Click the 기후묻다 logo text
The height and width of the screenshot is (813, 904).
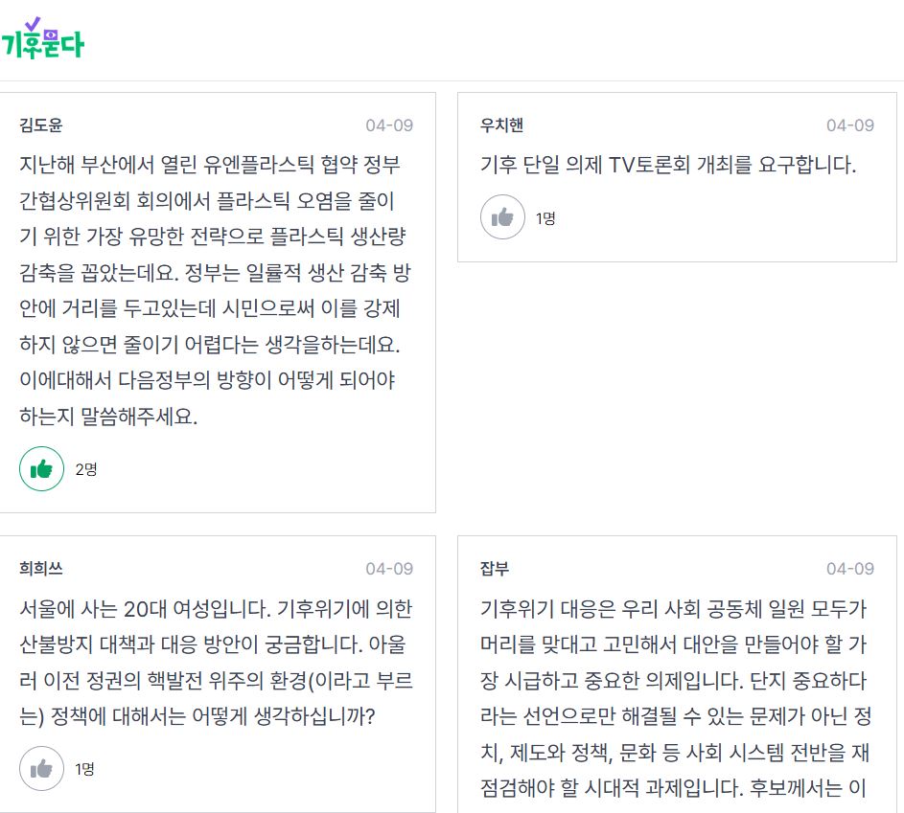pos(43,44)
